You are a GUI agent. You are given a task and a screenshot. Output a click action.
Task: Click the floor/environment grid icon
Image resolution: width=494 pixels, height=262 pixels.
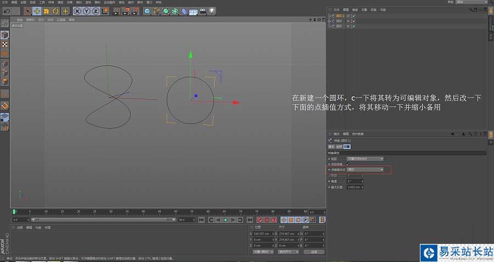point(193,12)
